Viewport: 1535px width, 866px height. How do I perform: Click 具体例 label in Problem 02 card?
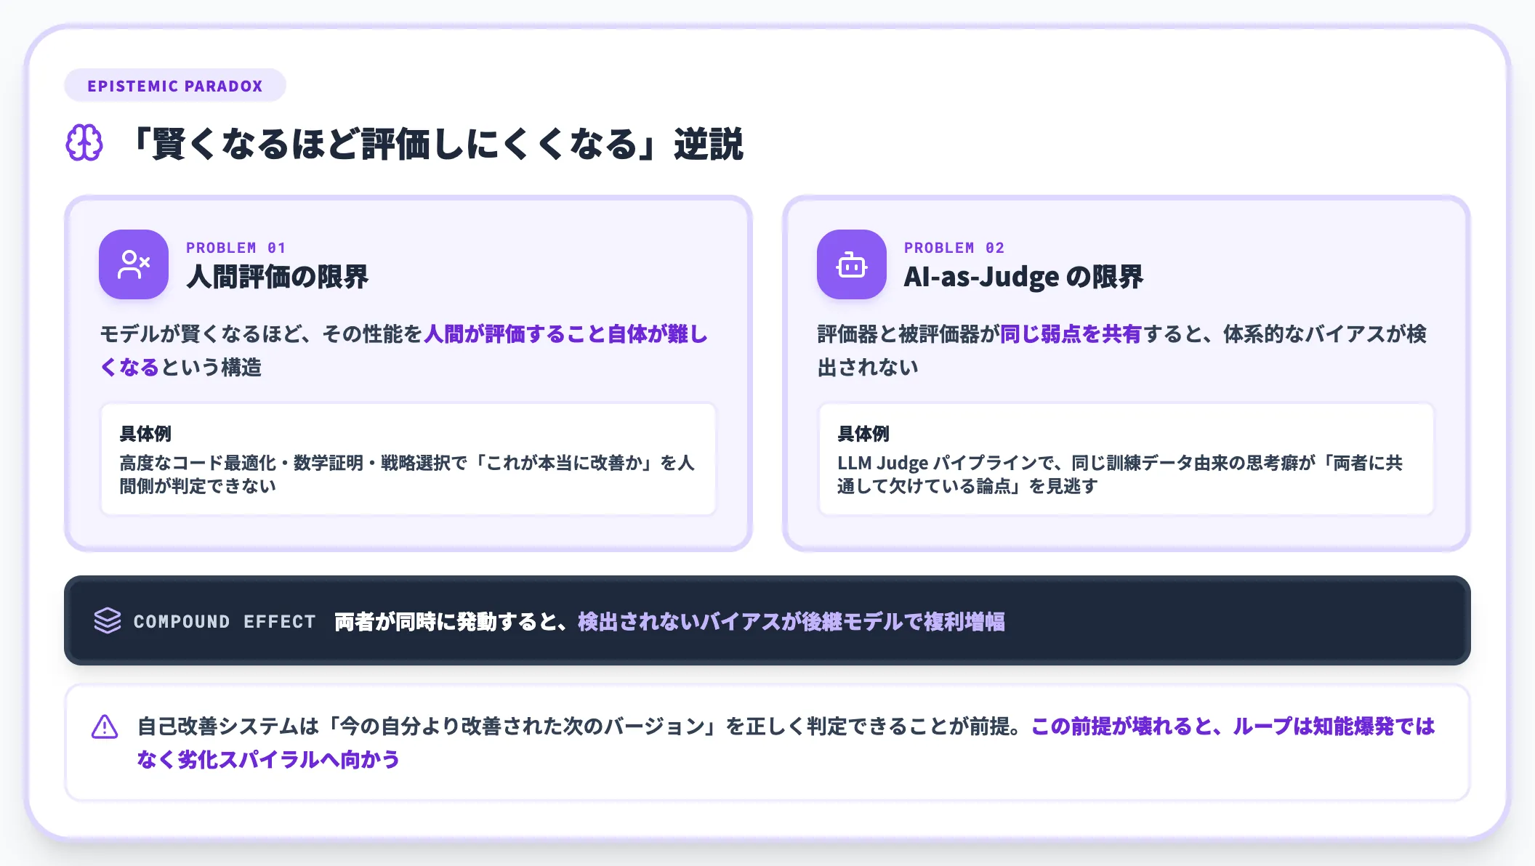pos(863,434)
